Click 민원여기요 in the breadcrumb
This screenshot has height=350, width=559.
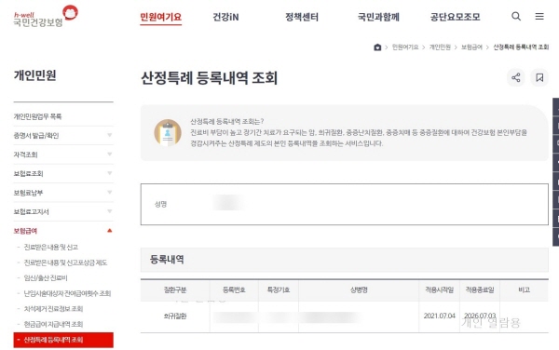tap(405, 47)
